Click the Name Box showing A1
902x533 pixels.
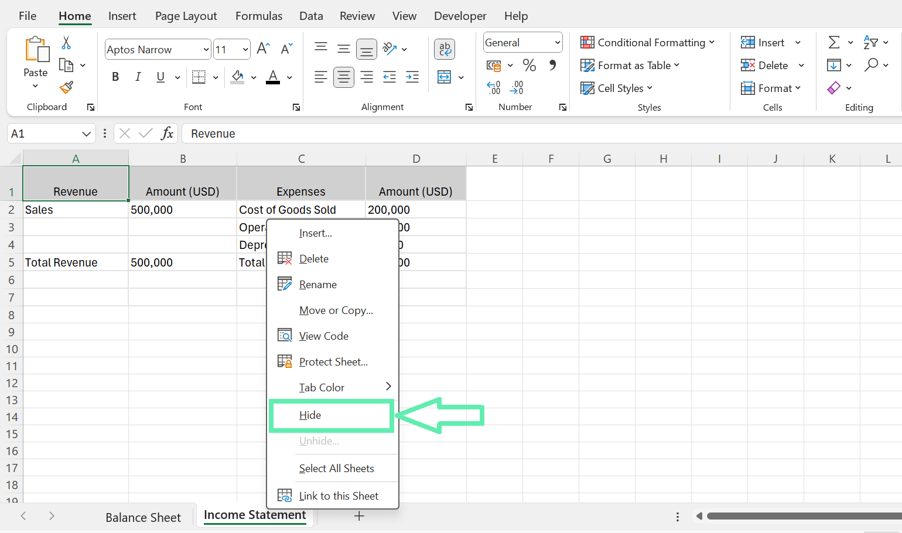coord(44,134)
